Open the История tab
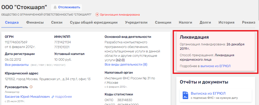 click(226, 23)
